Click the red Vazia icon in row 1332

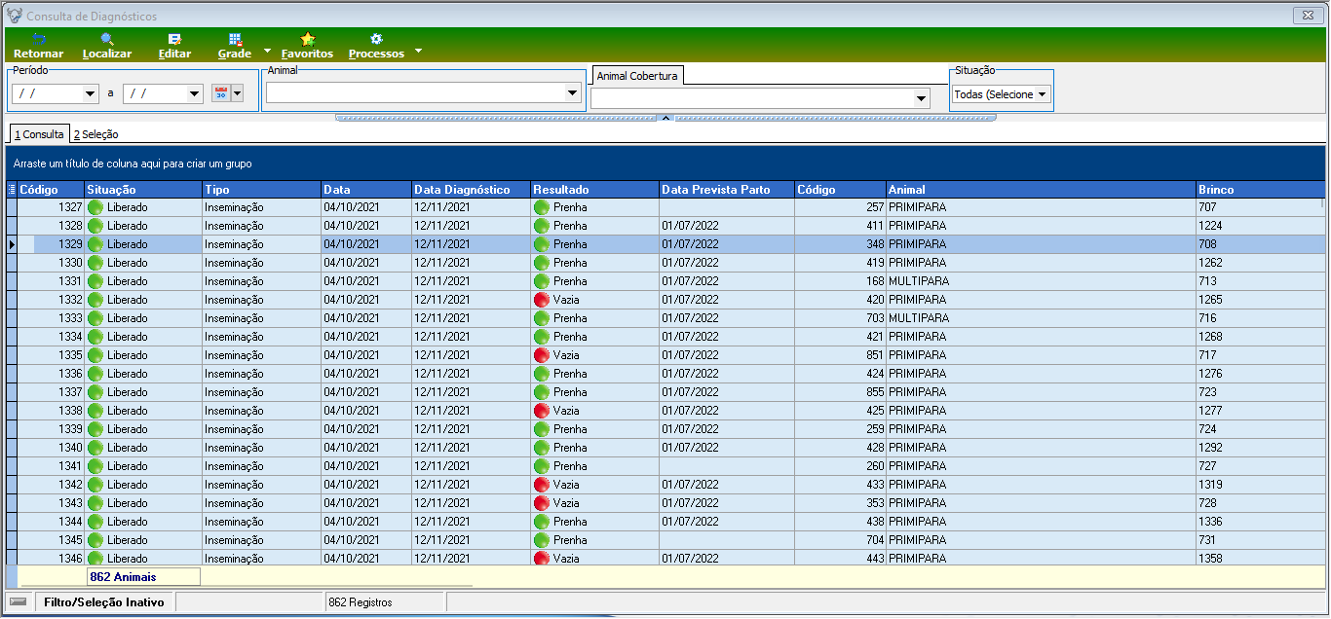pyautogui.click(x=542, y=300)
